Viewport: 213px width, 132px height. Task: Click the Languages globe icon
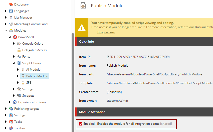(11, 11)
